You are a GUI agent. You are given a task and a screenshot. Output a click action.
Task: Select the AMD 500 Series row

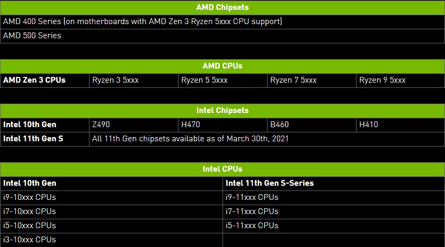[32, 36]
